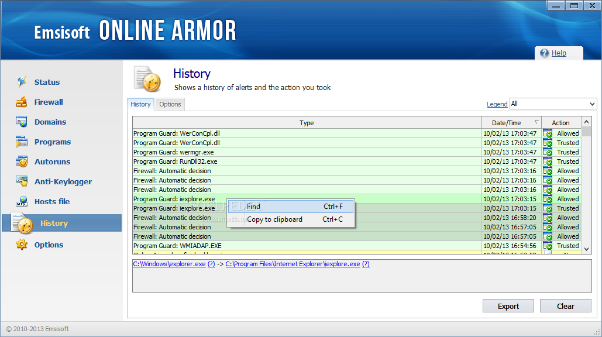Click the history list scrollbar thumb
This screenshot has height=337, width=602.
[x=586, y=132]
